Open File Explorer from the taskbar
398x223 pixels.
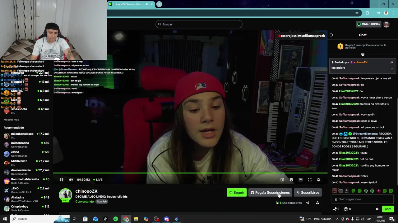click(136, 219)
